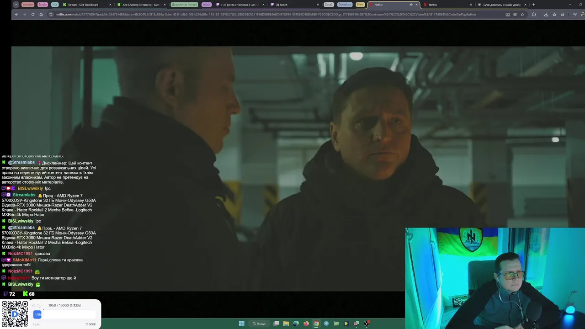Open a new browser tab
Viewport: 585px width, 329px height.
(x=533, y=5)
